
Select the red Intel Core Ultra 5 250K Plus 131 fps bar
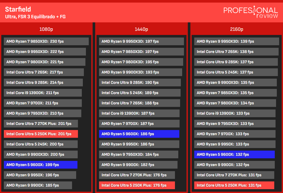(234, 185)
